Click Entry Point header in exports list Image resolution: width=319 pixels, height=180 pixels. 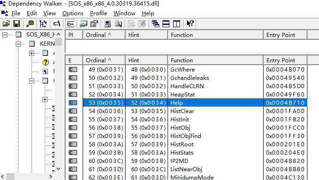pyautogui.click(x=285, y=60)
